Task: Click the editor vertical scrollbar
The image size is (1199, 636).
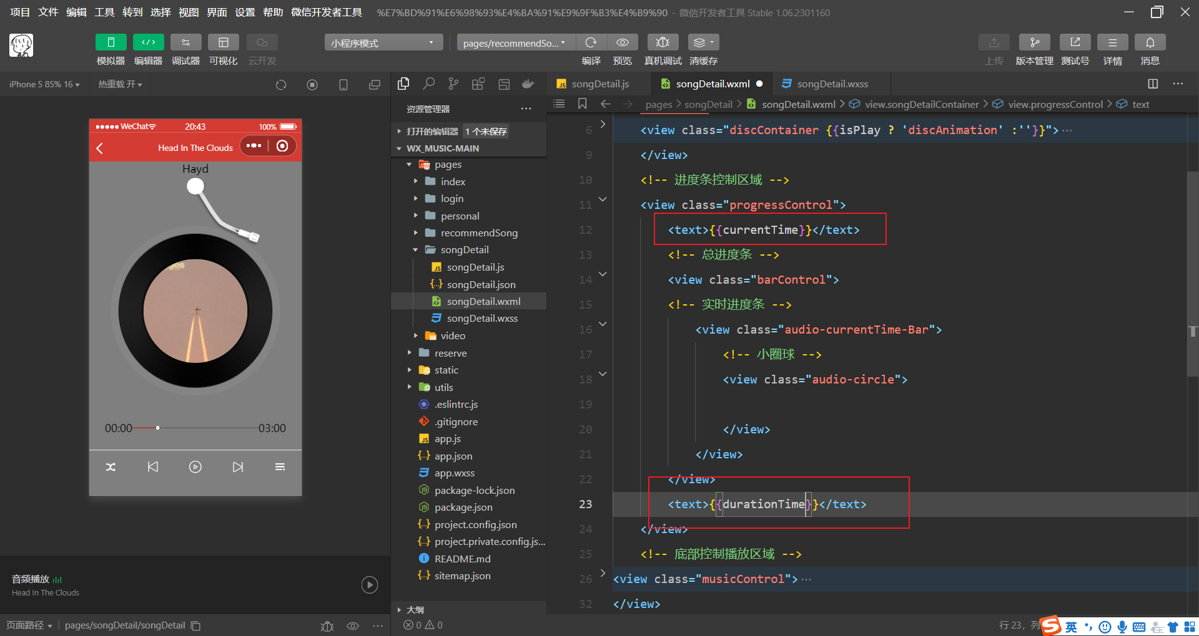Action: click(x=1192, y=274)
